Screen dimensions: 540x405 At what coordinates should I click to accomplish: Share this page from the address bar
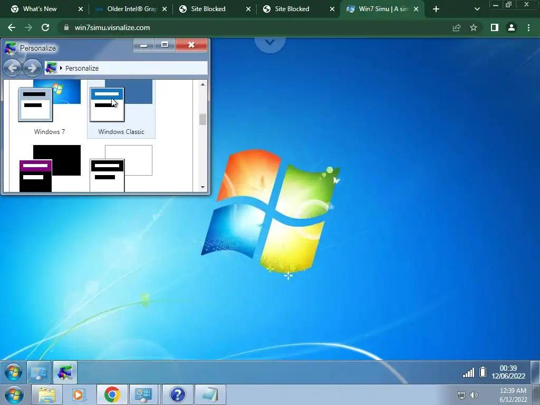[x=457, y=27]
